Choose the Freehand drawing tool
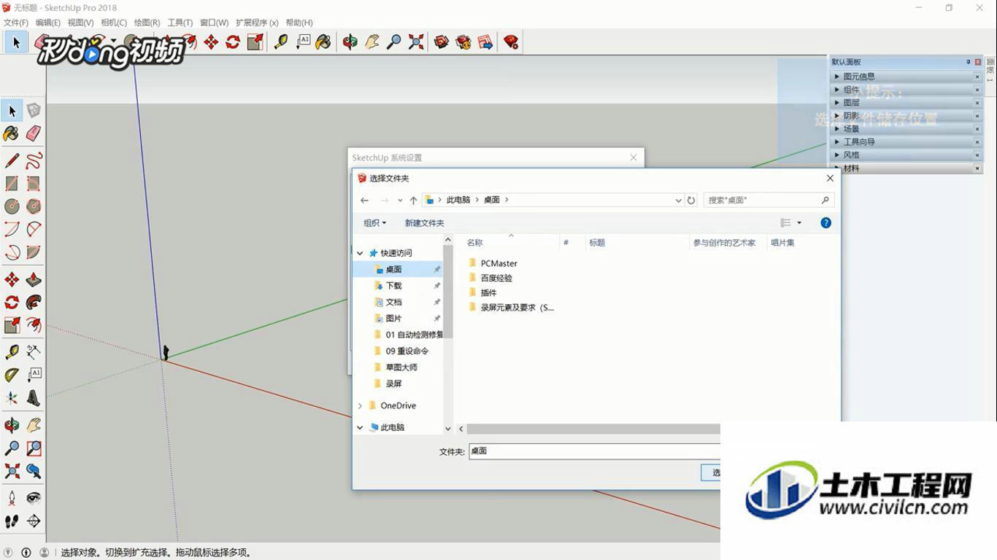This screenshot has height=560, width=997. click(x=34, y=160)
